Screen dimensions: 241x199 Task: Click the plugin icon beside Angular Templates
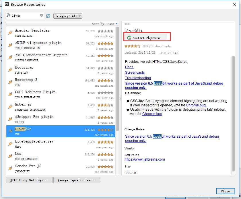pyautogui.click(x=10, y=33)
